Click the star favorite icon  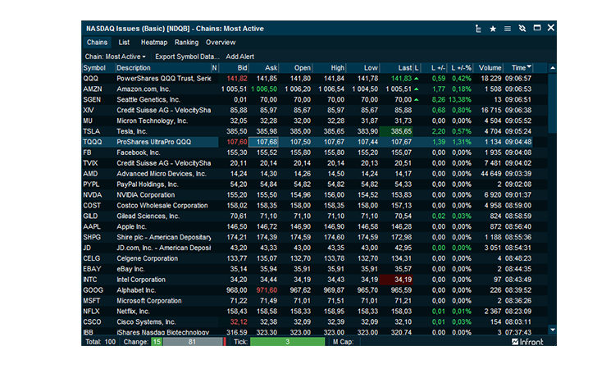pyautogui.click(x=493, y=29)
